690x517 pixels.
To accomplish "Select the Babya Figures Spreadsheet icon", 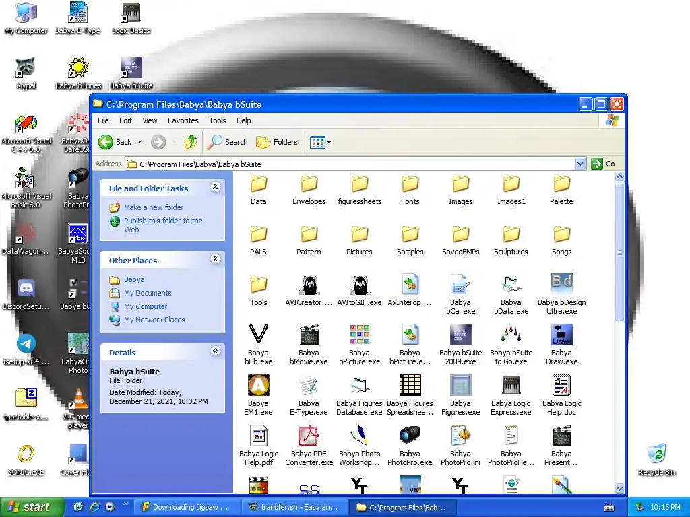I will pyautogui.click(x=410, y=386).
